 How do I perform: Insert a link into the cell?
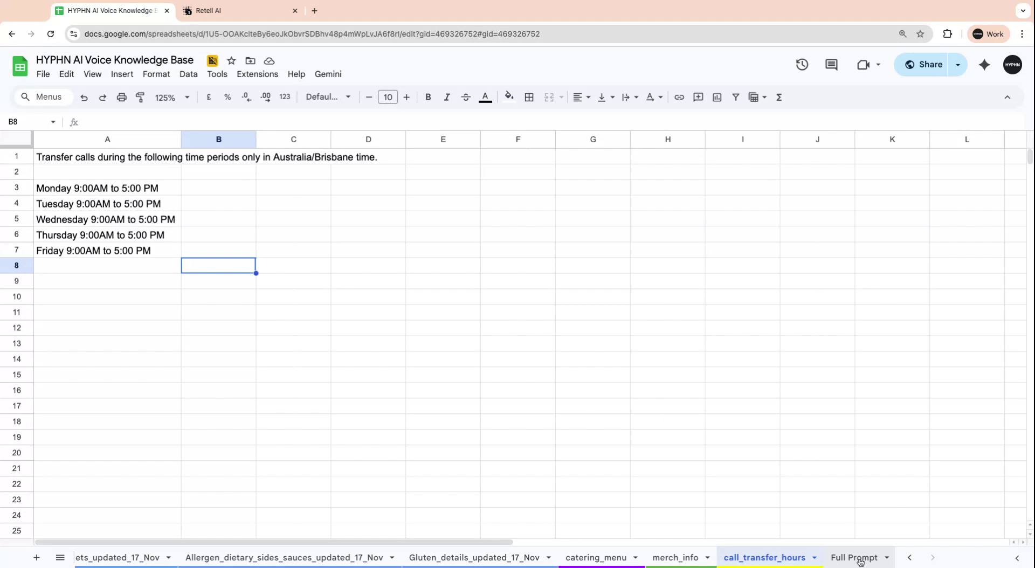(x=679, y=97)
